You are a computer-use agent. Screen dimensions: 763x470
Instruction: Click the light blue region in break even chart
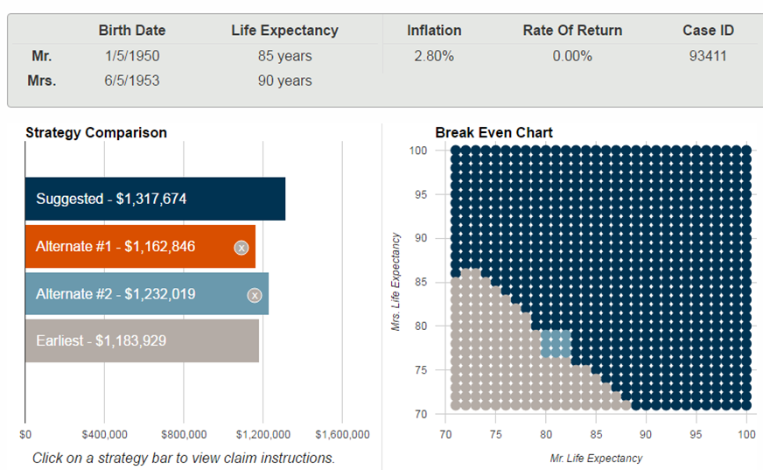coord(556,343)
